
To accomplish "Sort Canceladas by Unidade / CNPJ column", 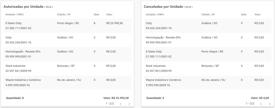I will [x=155, y=15].
